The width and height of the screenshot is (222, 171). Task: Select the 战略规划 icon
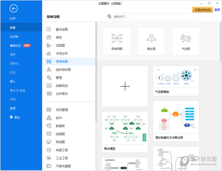coord(49,86)
